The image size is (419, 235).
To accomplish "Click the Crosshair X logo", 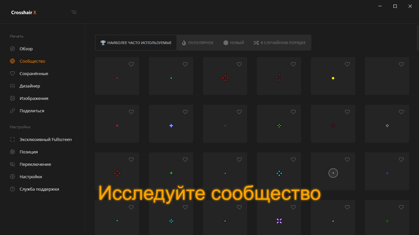I will [x=24, y=12].
